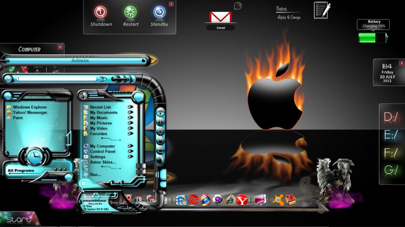
Task: Open drive D:/ shortcut
Action: [x=391, y=117]
